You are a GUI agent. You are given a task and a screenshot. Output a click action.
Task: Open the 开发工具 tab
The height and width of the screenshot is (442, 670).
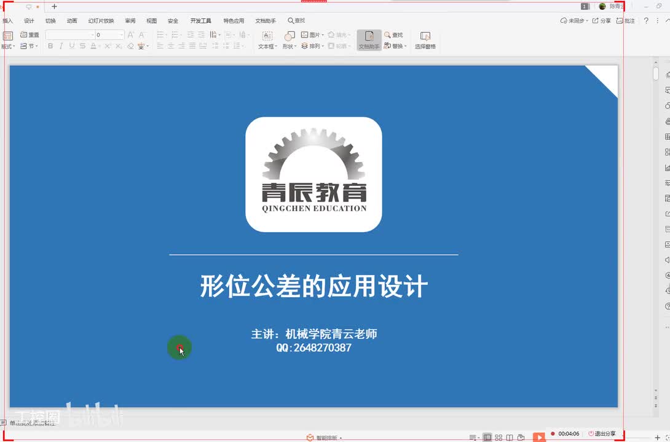click(x=201, y=21)
